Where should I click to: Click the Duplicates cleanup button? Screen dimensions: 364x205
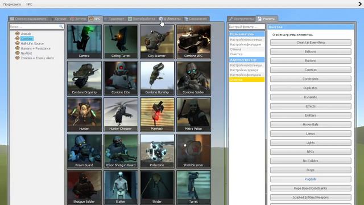311,88
